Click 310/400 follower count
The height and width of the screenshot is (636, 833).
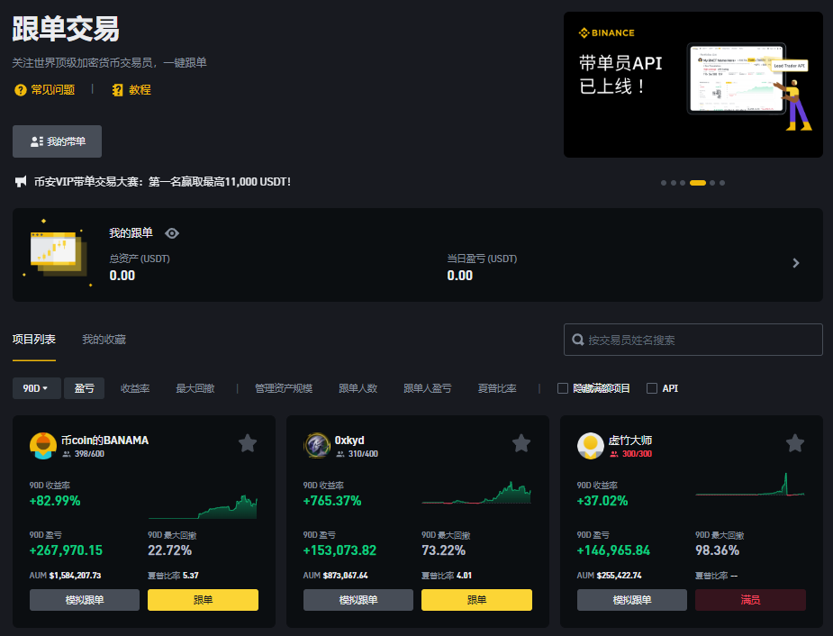tap(364, 454)
